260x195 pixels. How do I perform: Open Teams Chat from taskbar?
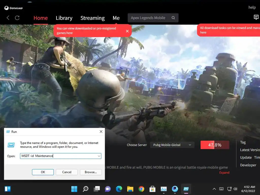(108, 189)
